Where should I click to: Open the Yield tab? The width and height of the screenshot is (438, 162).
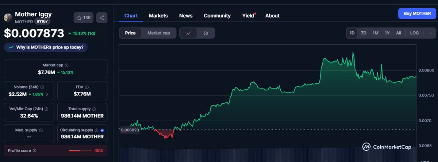tap(248, 16)
